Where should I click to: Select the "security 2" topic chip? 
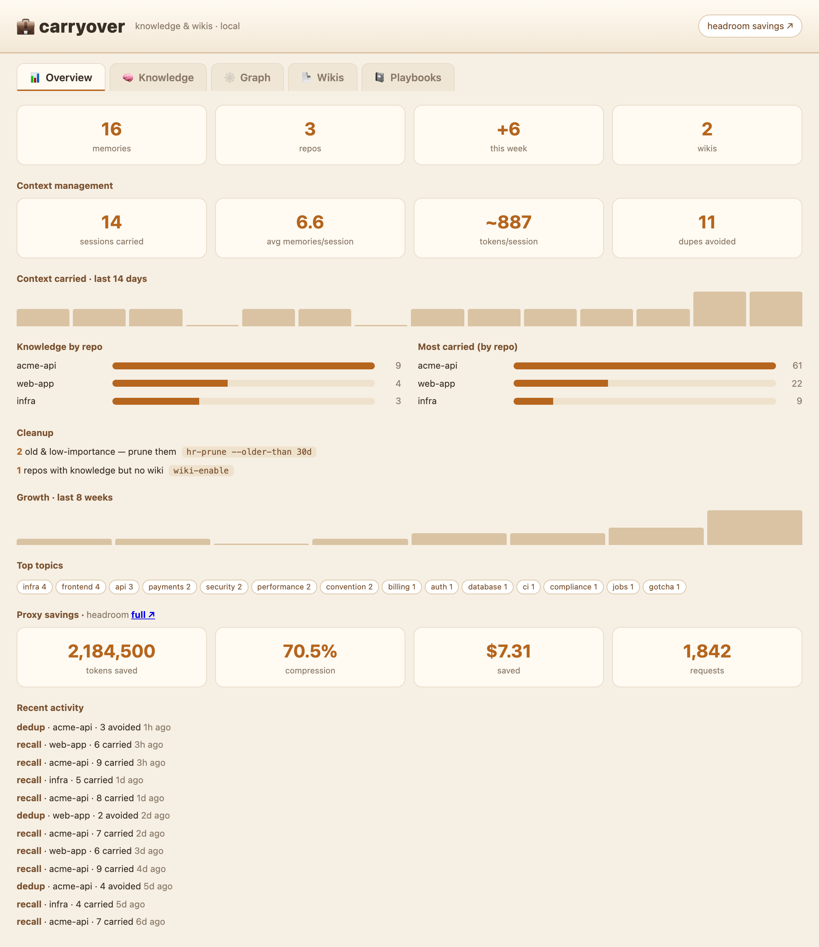224,587
